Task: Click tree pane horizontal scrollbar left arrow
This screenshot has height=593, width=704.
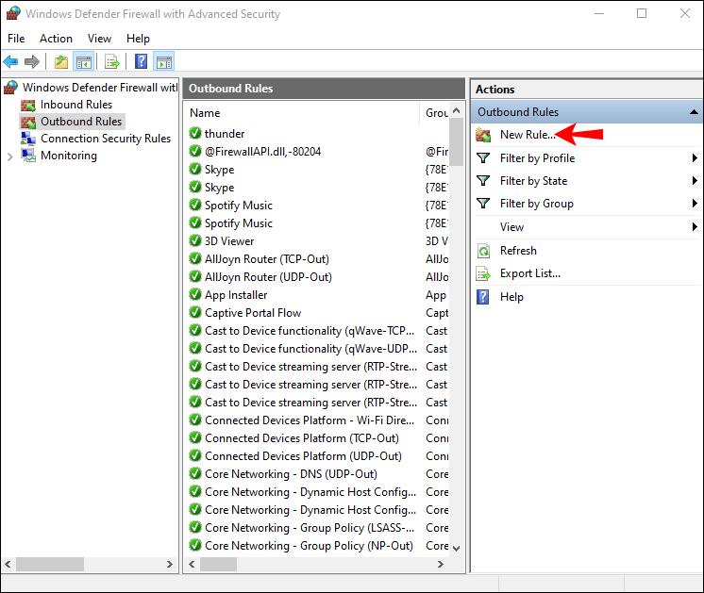Action: click(8, 565)
